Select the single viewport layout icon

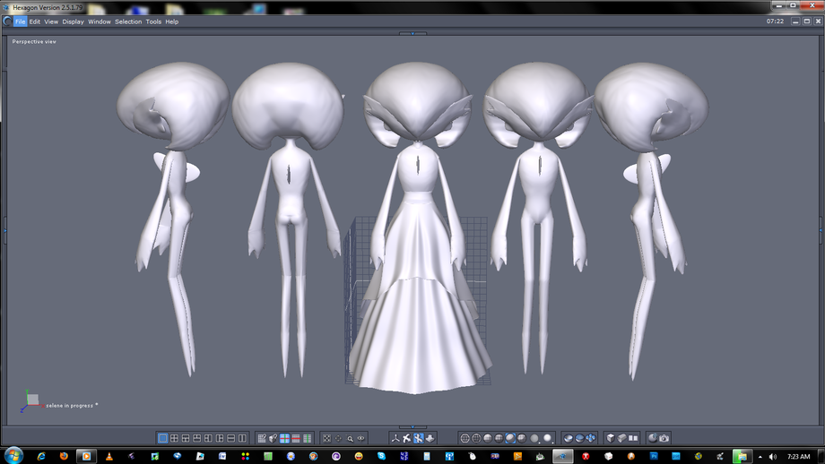point(163,438)
